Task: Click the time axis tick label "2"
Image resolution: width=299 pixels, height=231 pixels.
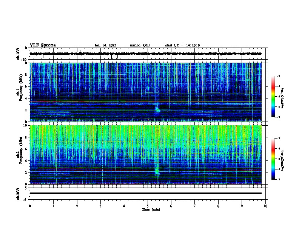Action: click(x=77, y=206)
